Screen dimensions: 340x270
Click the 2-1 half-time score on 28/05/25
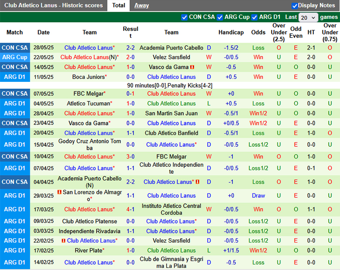(311, 47)
